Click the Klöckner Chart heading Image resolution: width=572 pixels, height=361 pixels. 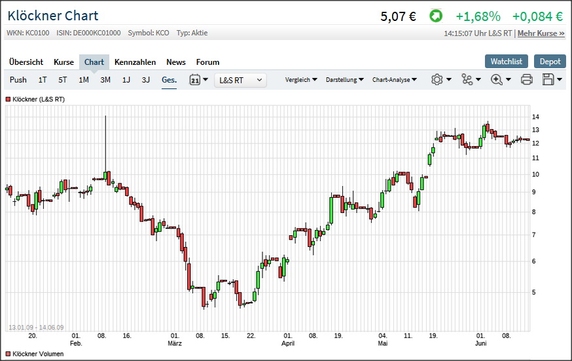point(53,16)
